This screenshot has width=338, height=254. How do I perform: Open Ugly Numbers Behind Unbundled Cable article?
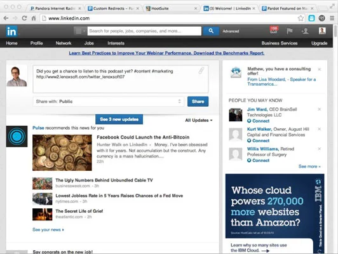[x=104, y=180]
